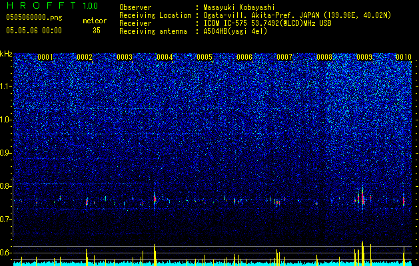Click the 0002 time marker

coord(85,57)
